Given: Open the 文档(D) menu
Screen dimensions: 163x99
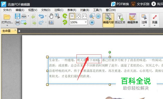Looking at the screenshot, I should point(46,10).
